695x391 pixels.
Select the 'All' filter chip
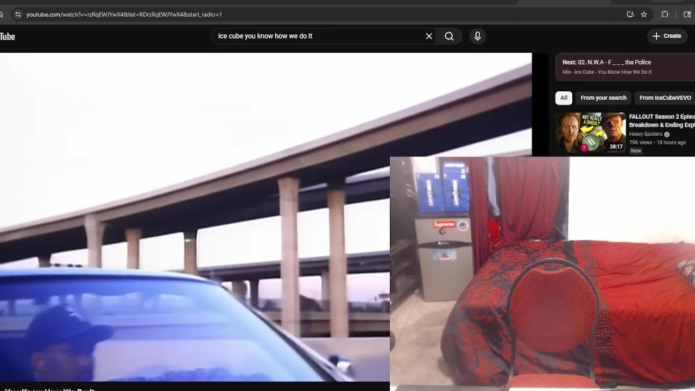tap(564, 98)
